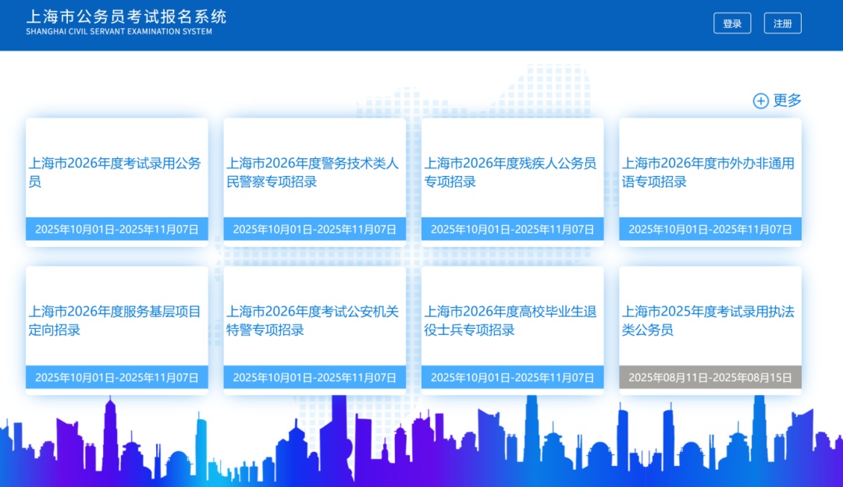Viewport: 843px width, 487px height.
Task: Click date bar under 残疾人公务员 card
Action: [x=512, y=229]
